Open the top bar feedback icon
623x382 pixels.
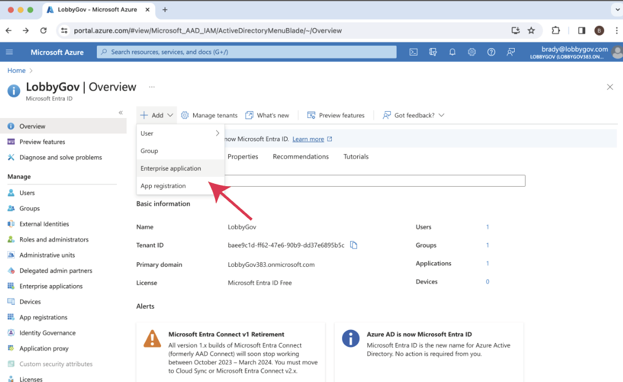click(x=511, y=52)
